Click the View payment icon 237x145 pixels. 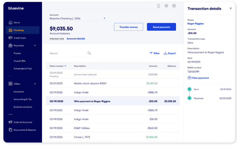point(189,78)
